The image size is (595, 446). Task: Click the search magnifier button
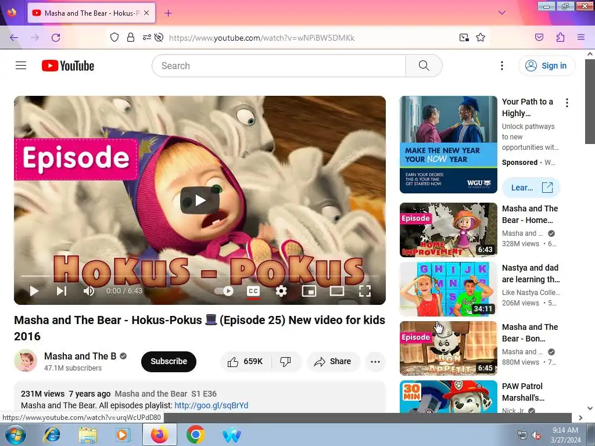coord(424,66)
